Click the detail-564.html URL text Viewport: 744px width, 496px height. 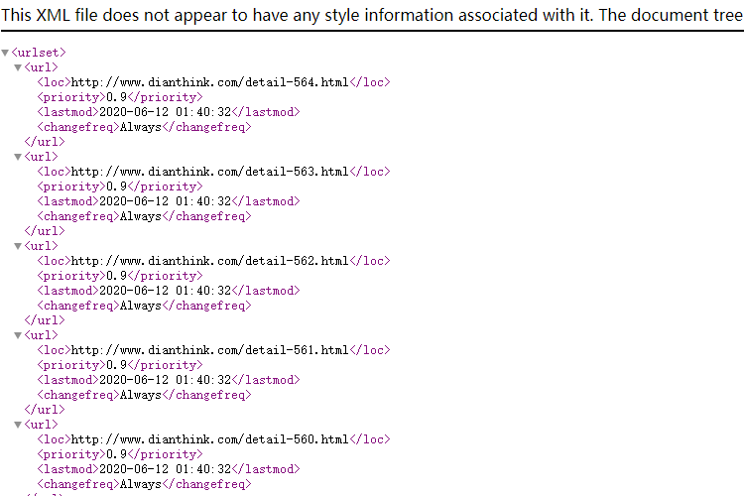click(x=209, y=82)
